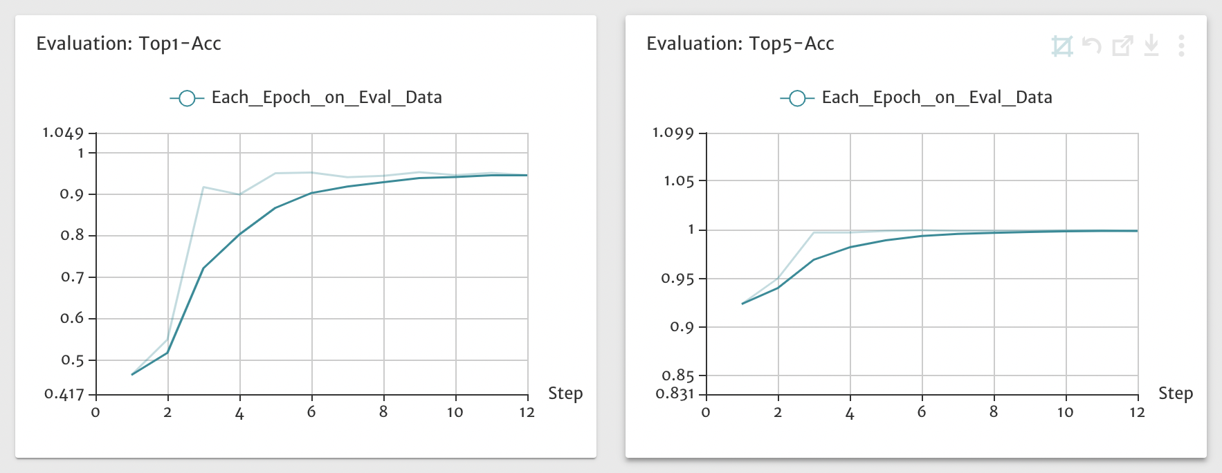Click the Top5-Acc curve start at step 1
This screenshot has width=1222, height=473.
(742, 304)
